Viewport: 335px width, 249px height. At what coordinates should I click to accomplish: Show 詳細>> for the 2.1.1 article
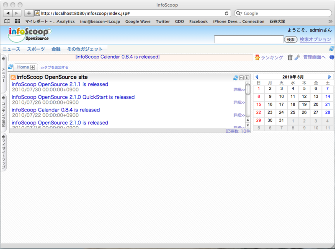[x=239, y=90]
